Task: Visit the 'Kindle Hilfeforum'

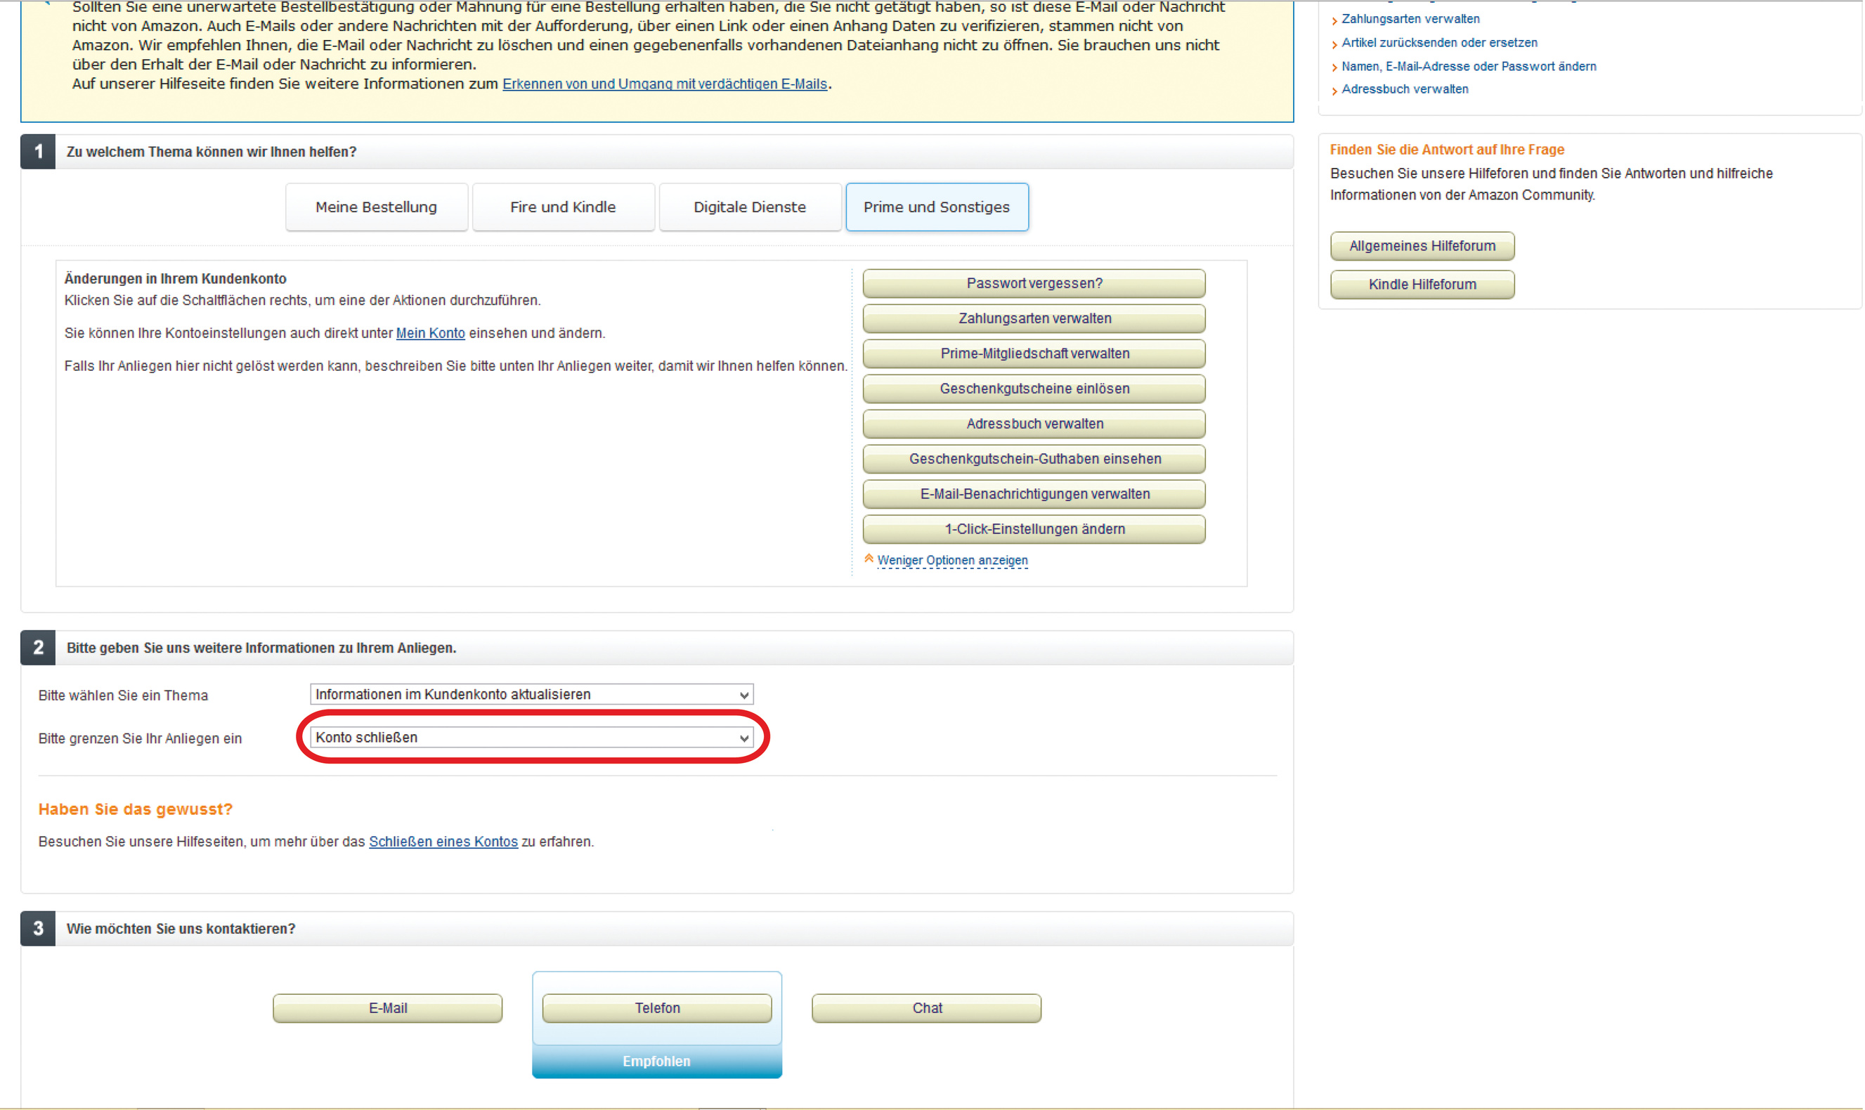Action: point(1422,285)
